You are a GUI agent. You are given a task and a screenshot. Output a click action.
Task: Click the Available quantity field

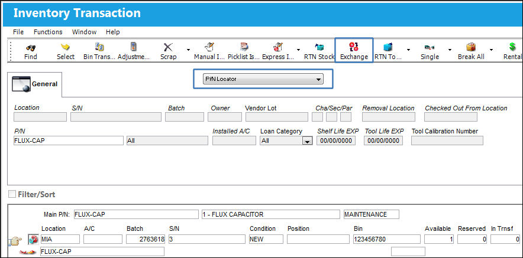pyautogui.click(x=439, y=239)
